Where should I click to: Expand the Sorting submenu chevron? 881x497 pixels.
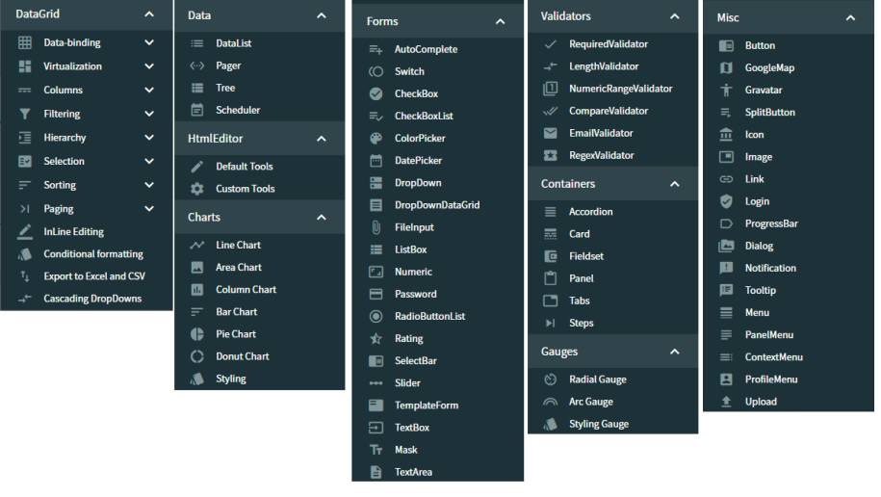tap(149, 185)
